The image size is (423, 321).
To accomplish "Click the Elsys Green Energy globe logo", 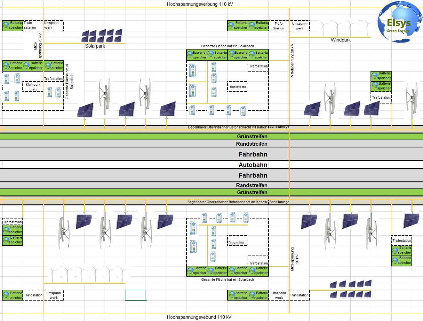I will [x=399, y=22].
